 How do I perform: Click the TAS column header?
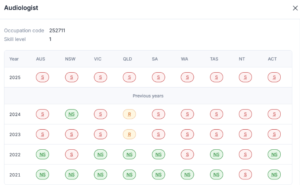214,59
